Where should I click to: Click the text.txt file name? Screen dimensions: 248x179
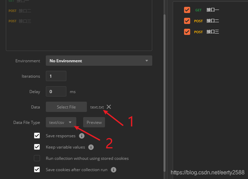coord(97,107)
